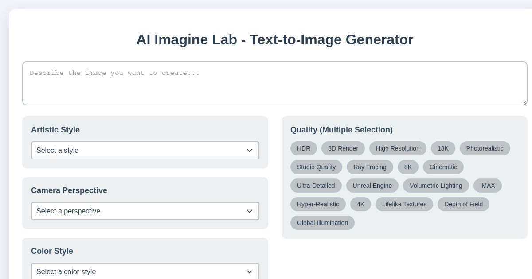Enable the HDR quality option
This screenshot has height=279, width=532.
[x=304, y=148]
